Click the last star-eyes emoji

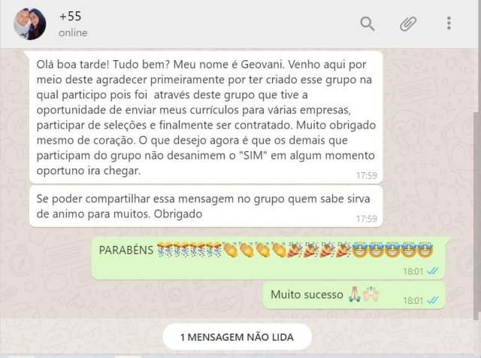[x=425, y=250]
